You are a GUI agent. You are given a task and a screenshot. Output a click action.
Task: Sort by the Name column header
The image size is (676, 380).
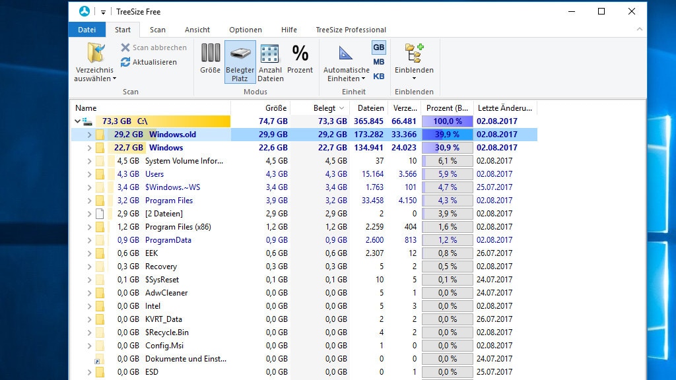151,108
